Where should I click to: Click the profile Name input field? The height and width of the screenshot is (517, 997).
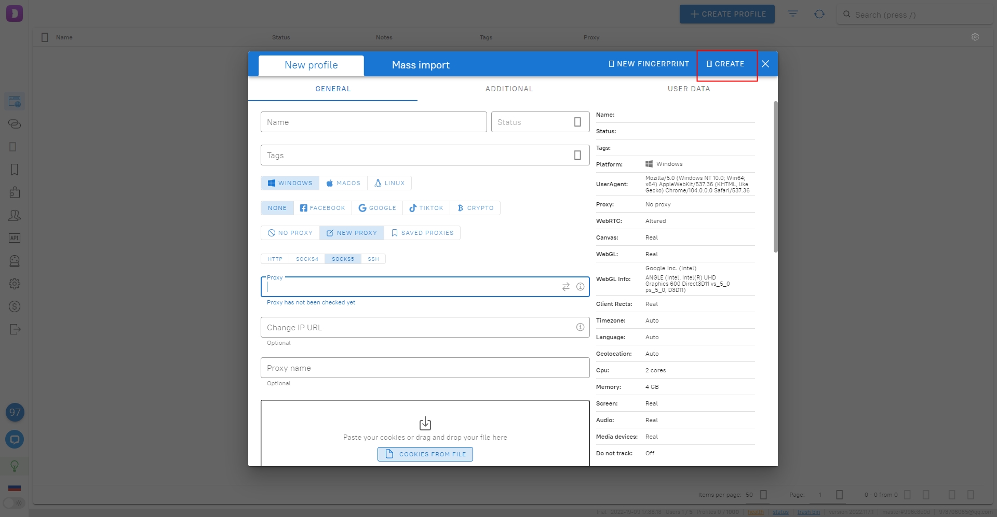click(373, 122)
